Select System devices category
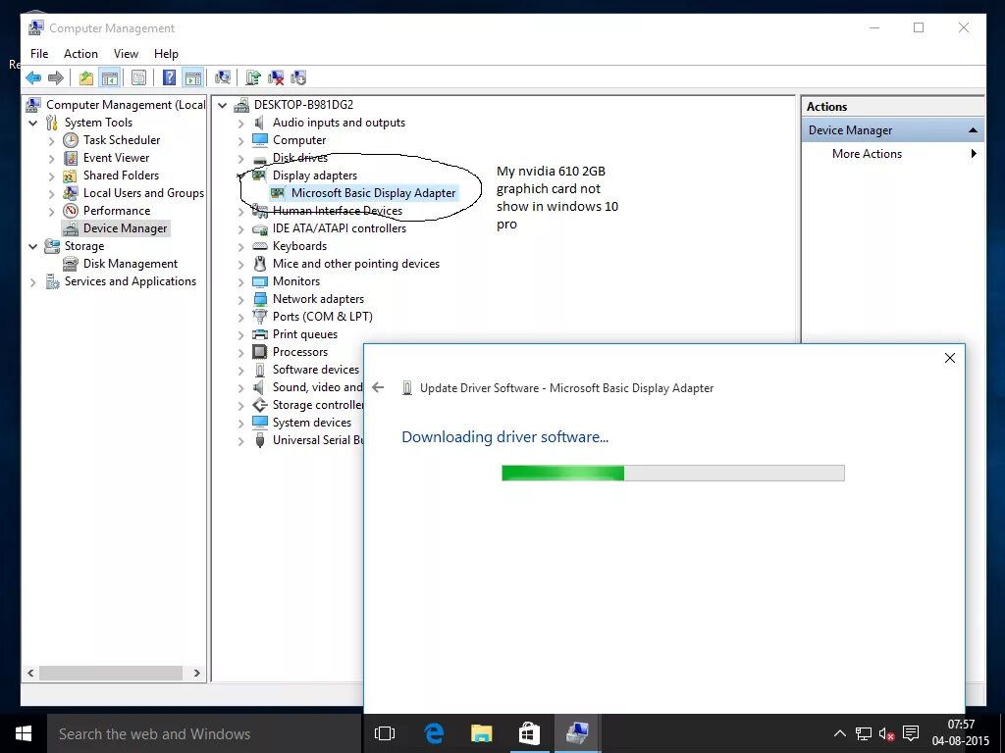Viewport: 1005px width, 753px height. click(x=311, y=423)
